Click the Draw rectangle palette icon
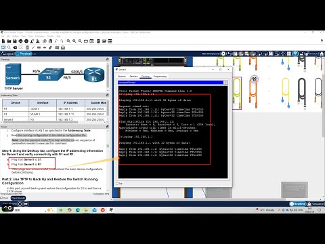 tap(86, 41)
